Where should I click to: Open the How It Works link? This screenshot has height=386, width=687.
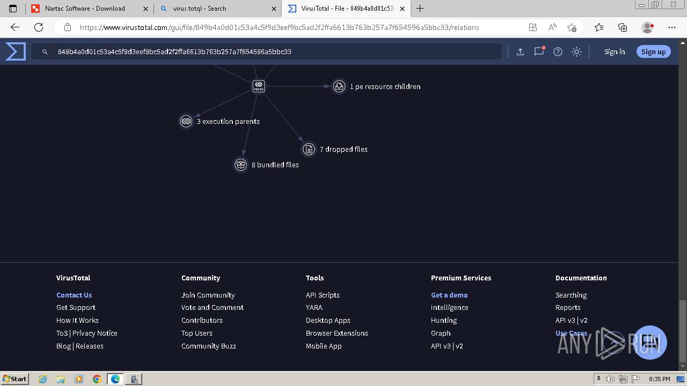coord(77,320)
